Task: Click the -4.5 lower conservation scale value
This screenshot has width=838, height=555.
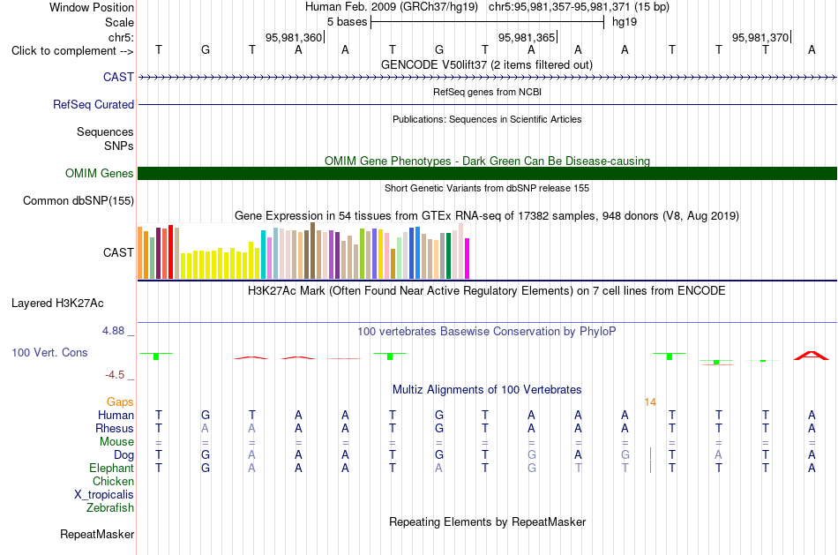Action: point(115,375)
